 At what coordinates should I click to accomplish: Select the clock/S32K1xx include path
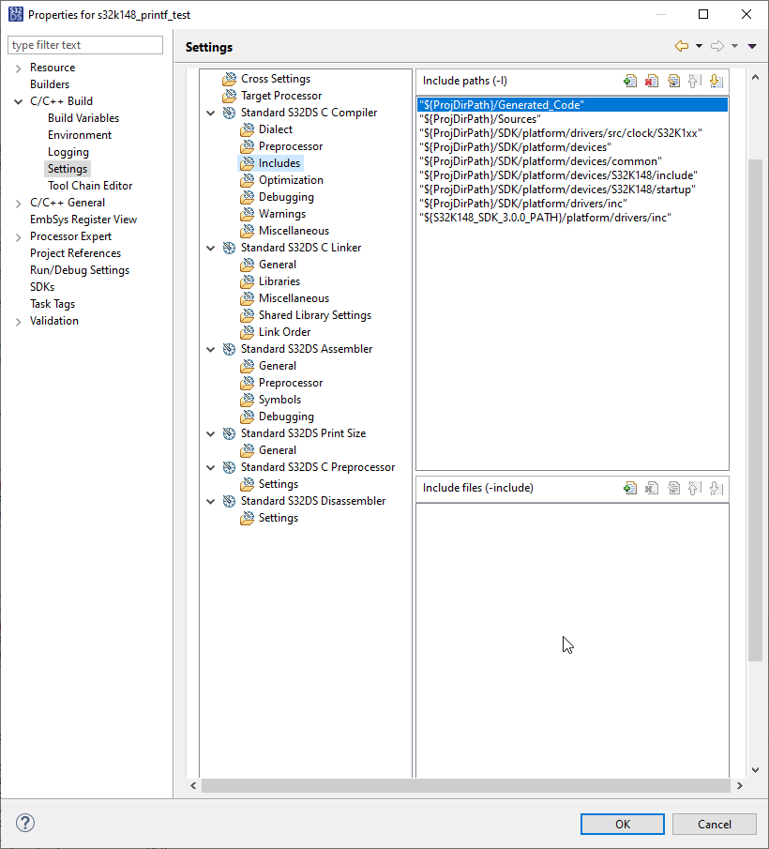coord(572,133)
